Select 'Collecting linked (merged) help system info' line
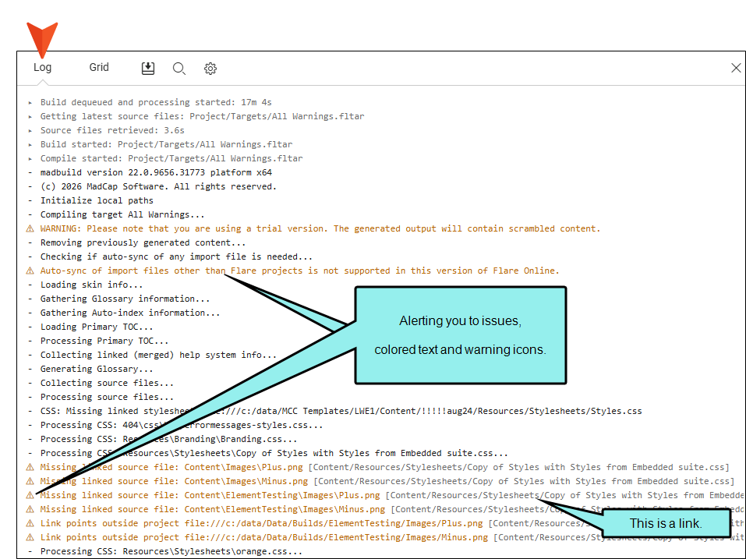This screenshot has height=559, width=746. [x=158, y=355]
